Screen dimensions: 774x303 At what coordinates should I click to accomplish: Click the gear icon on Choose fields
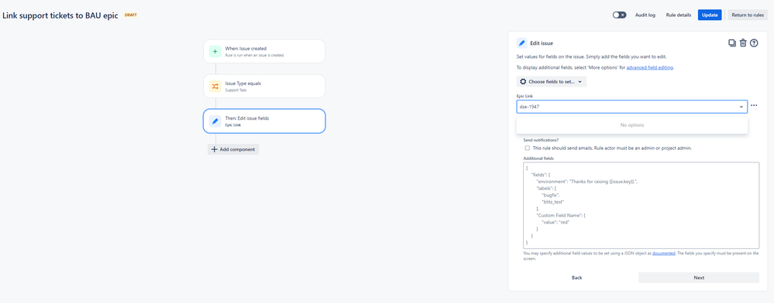pyautogui.click(x=523, y=81)
